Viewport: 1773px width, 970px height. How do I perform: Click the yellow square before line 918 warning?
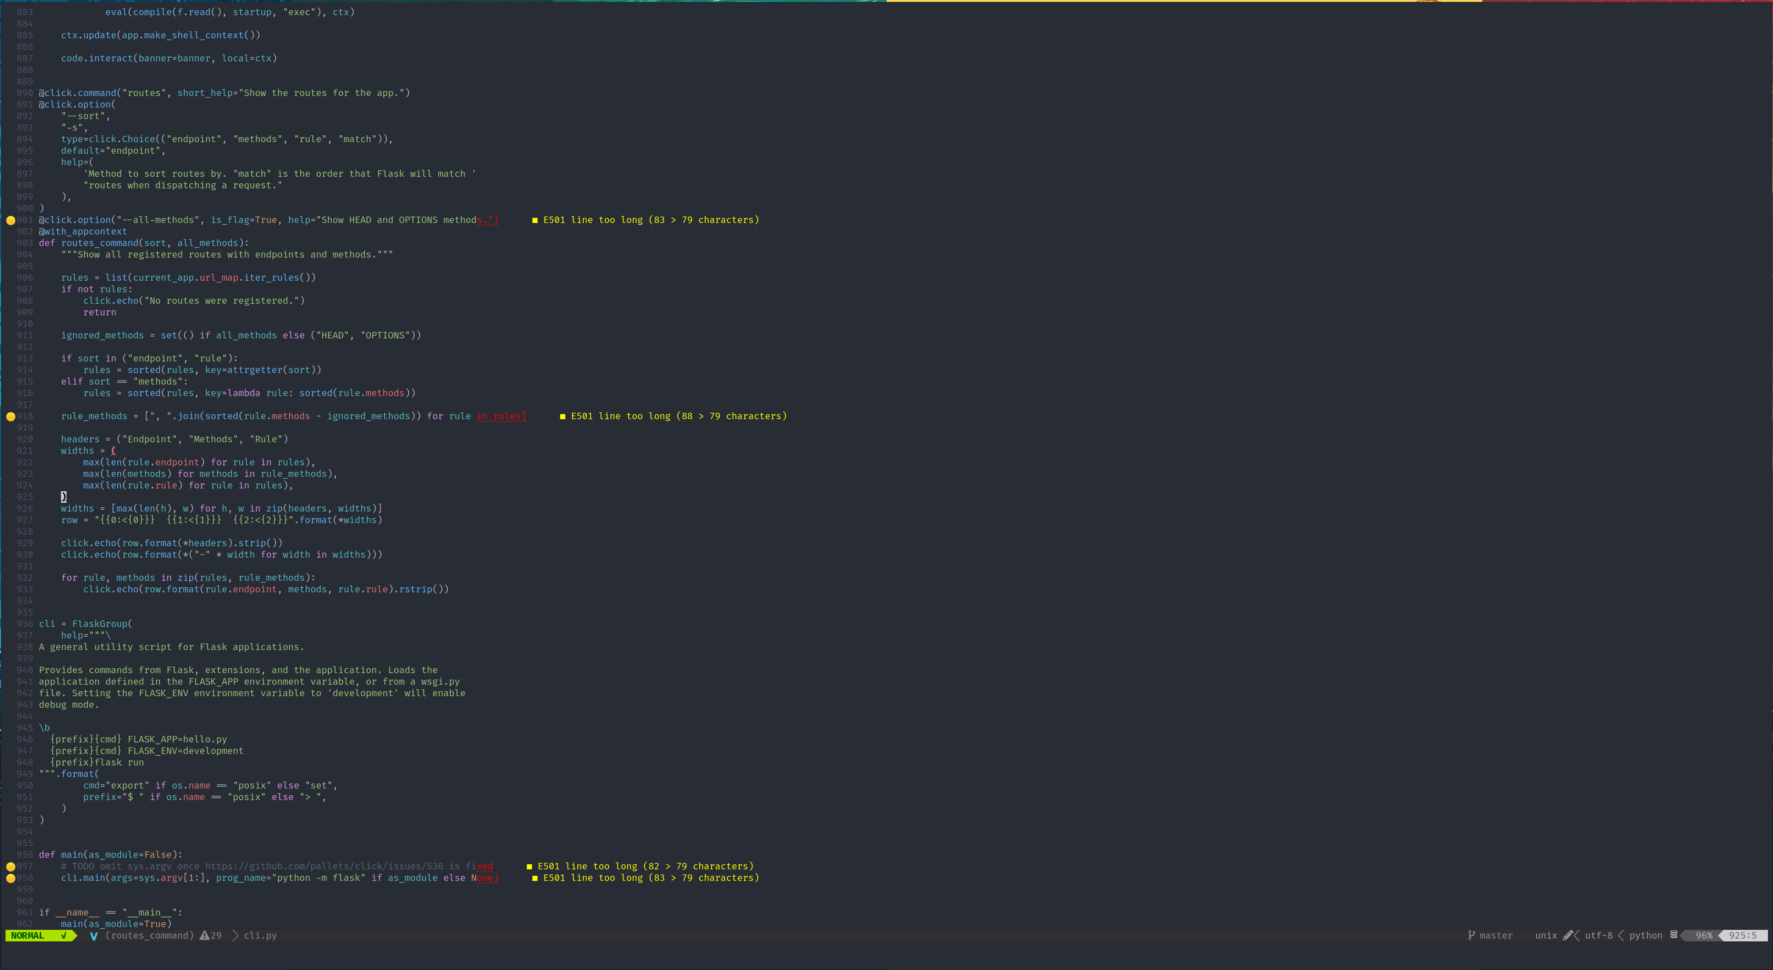point(563,416)
